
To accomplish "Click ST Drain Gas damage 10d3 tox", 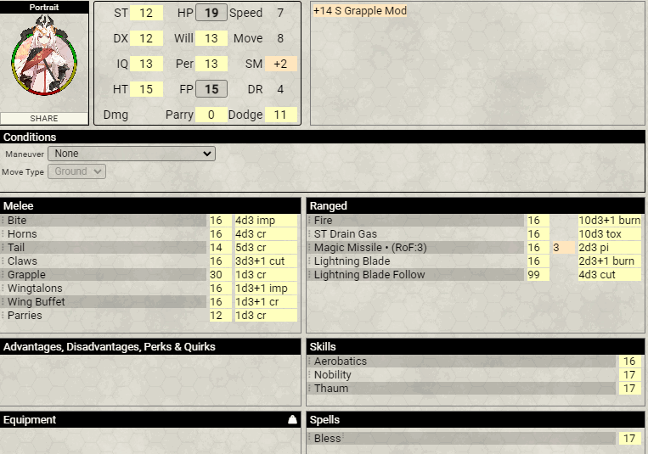I will 610,234.
